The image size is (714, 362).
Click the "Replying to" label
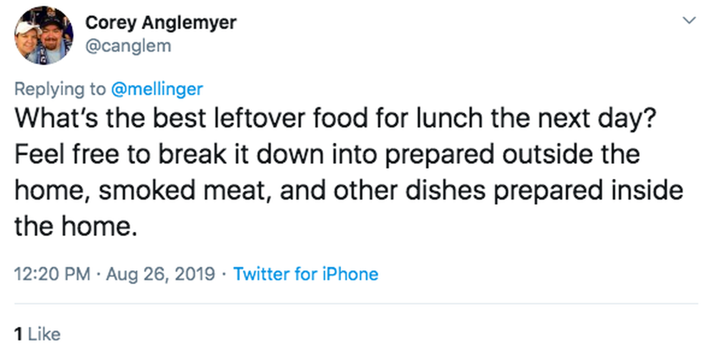click(60, 89)
